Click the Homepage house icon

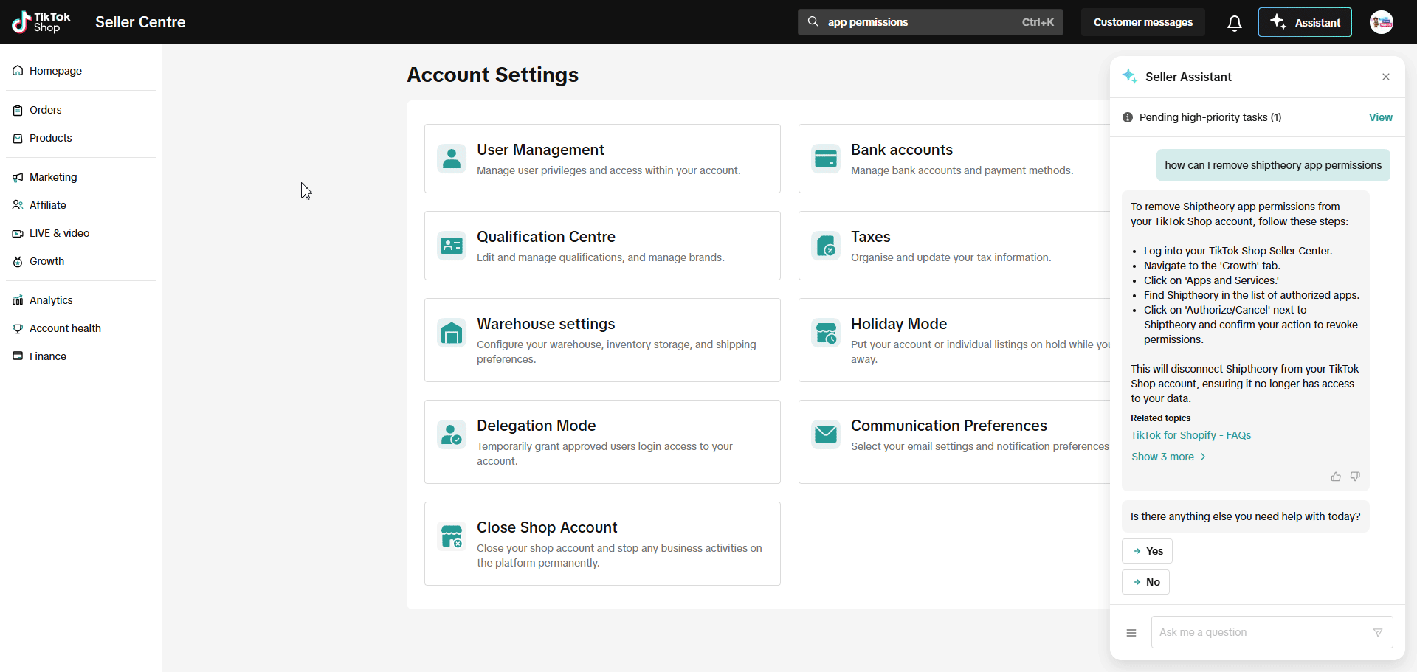tap(18, 71)
